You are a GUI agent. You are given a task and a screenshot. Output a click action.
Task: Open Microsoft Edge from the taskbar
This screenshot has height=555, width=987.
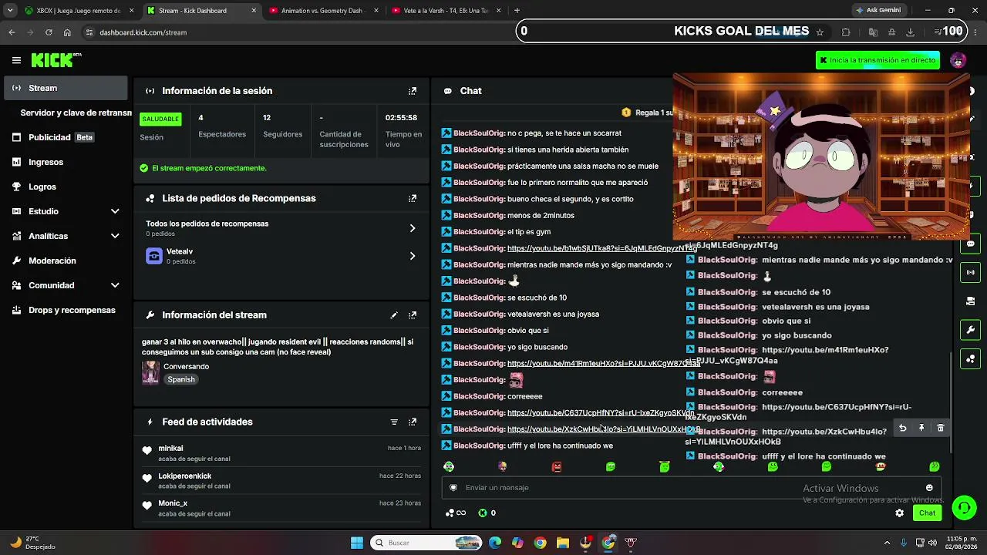point(495,543)
